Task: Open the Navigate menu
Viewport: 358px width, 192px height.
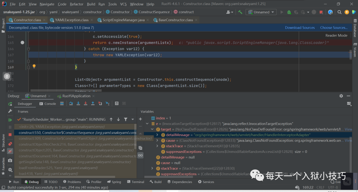Action: tap(47, 4)
